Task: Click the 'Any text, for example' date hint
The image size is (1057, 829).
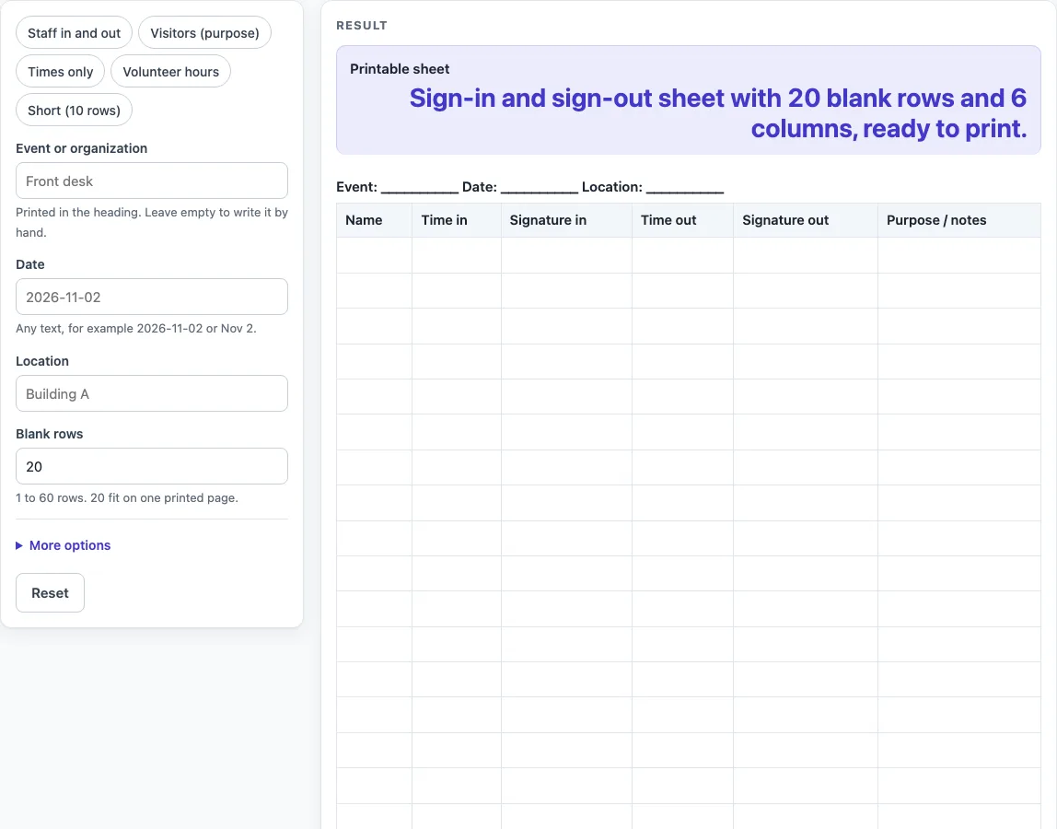Action: [136, 329]
